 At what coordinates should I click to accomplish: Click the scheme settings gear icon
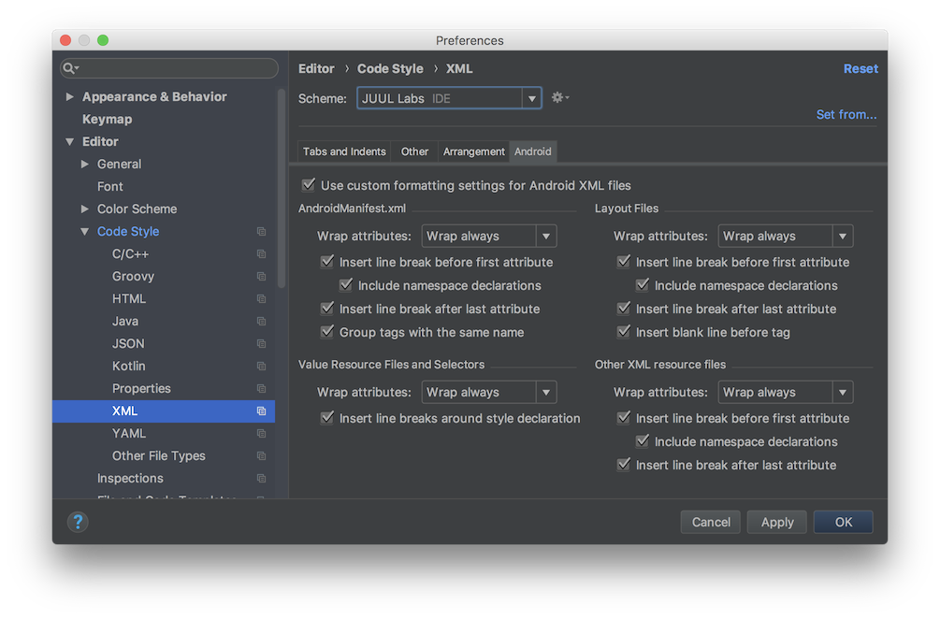560,97
